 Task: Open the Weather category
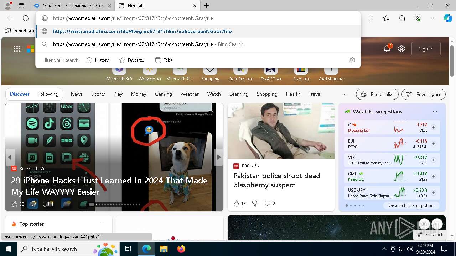coord(190,94)
